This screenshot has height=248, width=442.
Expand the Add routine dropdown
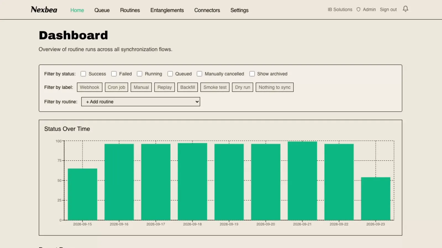click(x=141, y=102)
